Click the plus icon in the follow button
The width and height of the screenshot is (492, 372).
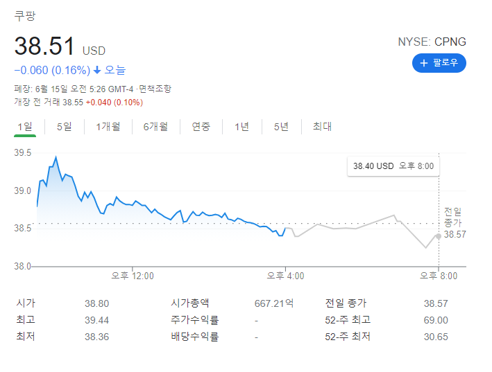point(424,63)
